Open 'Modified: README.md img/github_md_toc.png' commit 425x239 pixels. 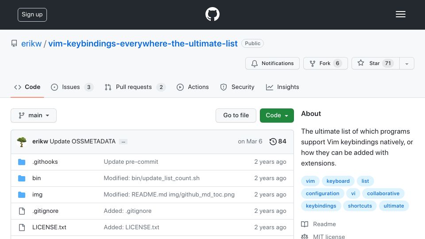(169, 195)
